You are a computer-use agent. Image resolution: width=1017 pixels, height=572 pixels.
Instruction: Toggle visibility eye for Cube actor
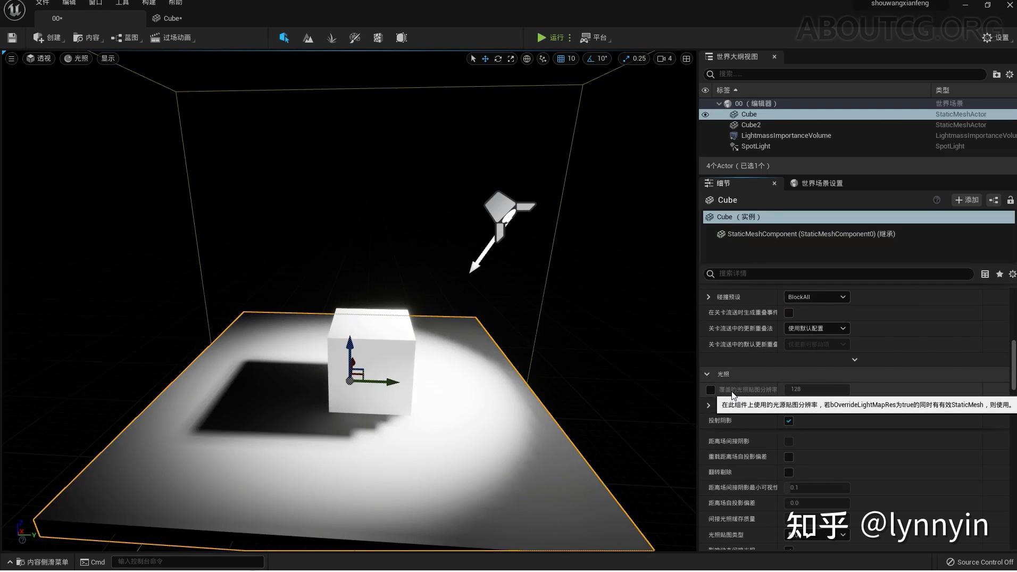(x=705, y=114)
